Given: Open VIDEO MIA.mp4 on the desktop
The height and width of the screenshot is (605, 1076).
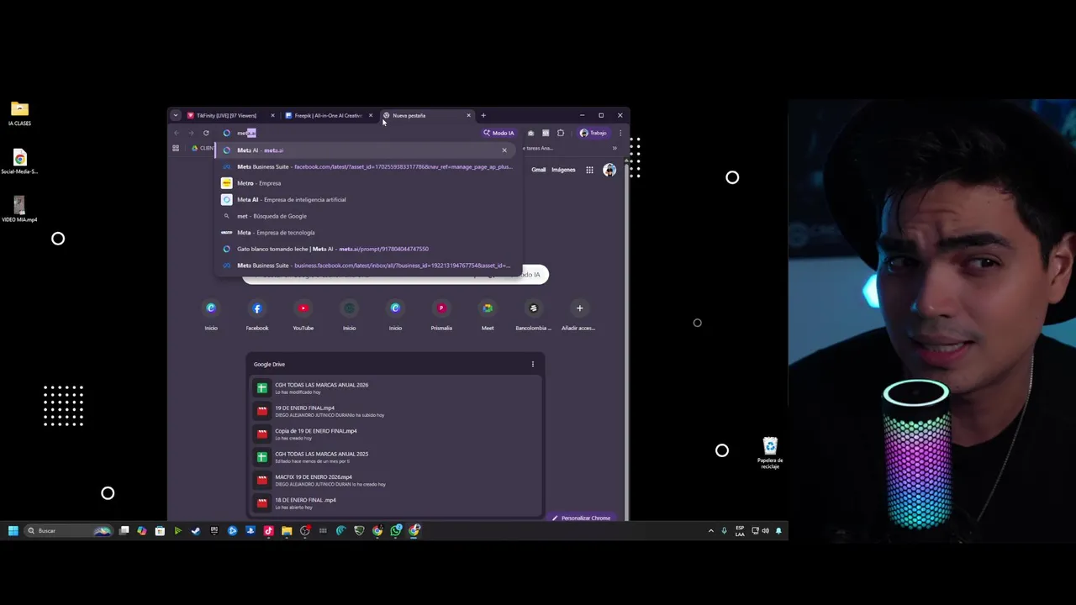Looking at the screenshot, I should click(19, 209).
